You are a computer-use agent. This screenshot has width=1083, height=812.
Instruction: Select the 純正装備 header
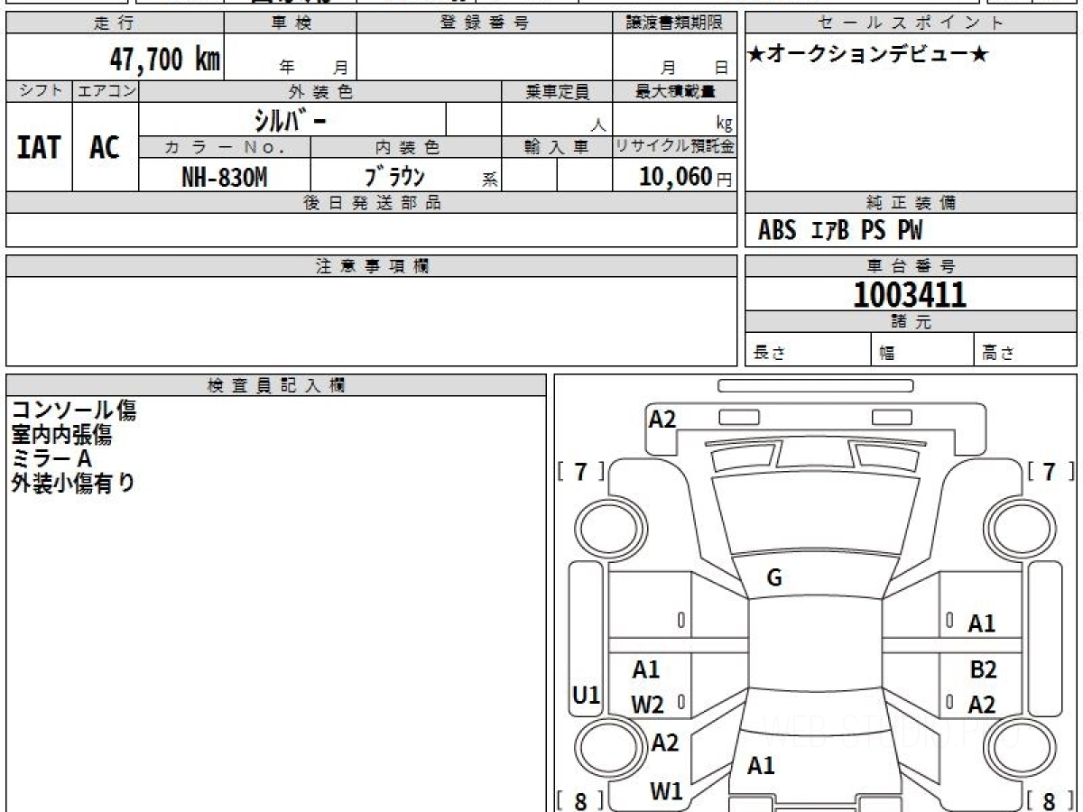pyautogui.click(x=912, y=203)
